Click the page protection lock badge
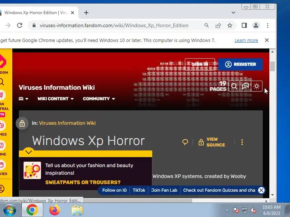Viewport: 290px width, 217px height. (x=22, y=123)
